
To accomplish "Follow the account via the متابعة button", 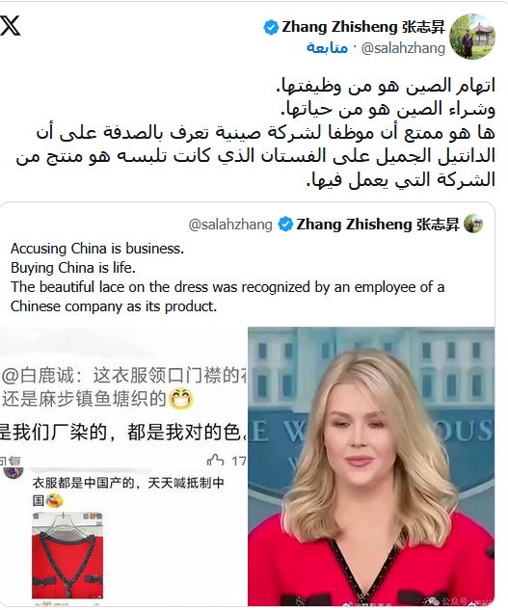I will [327, 48].
